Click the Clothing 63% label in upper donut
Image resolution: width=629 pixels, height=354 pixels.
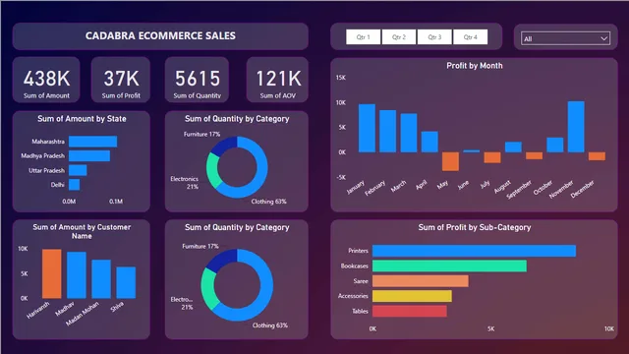(268, 202)
